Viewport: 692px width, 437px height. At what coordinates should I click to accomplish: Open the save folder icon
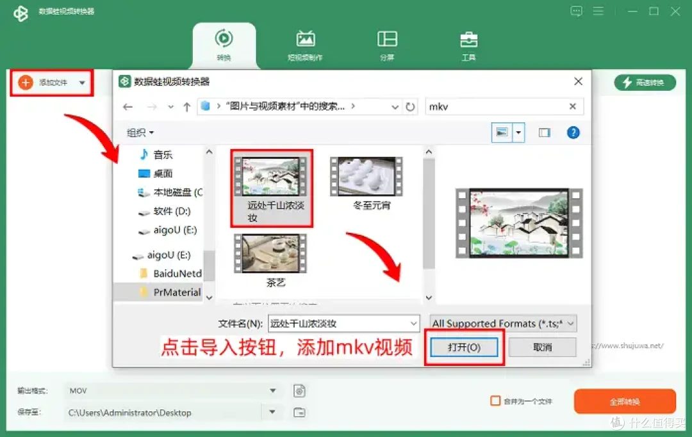299,412
